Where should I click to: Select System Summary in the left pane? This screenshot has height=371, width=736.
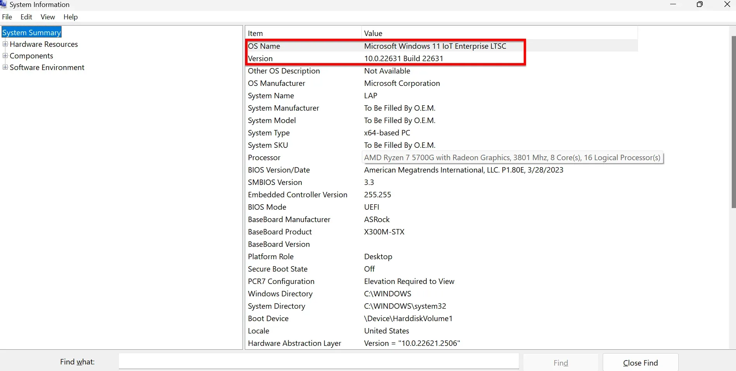31,32
